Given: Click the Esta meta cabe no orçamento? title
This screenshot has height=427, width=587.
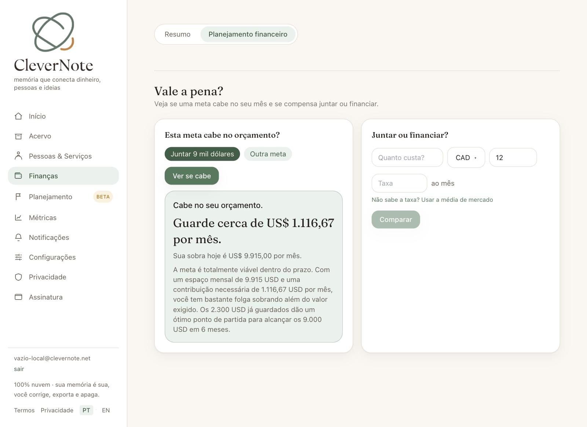Looking at the screenshot, I should pyautogui.click(x=222, y=135).
